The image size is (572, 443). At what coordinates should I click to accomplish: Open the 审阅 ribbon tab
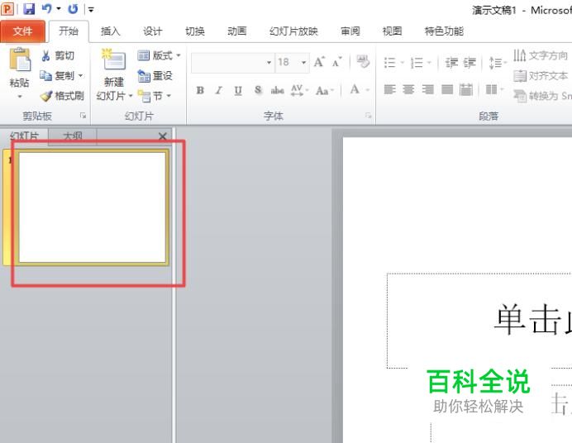350,31
